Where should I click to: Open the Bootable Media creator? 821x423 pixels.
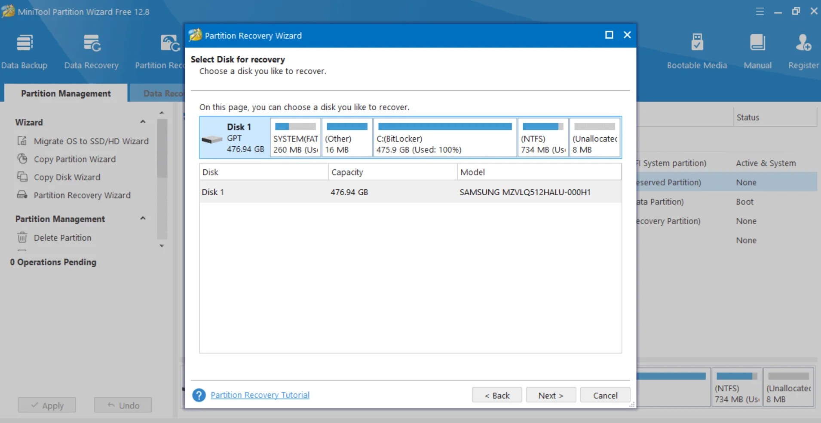[696, 49]
